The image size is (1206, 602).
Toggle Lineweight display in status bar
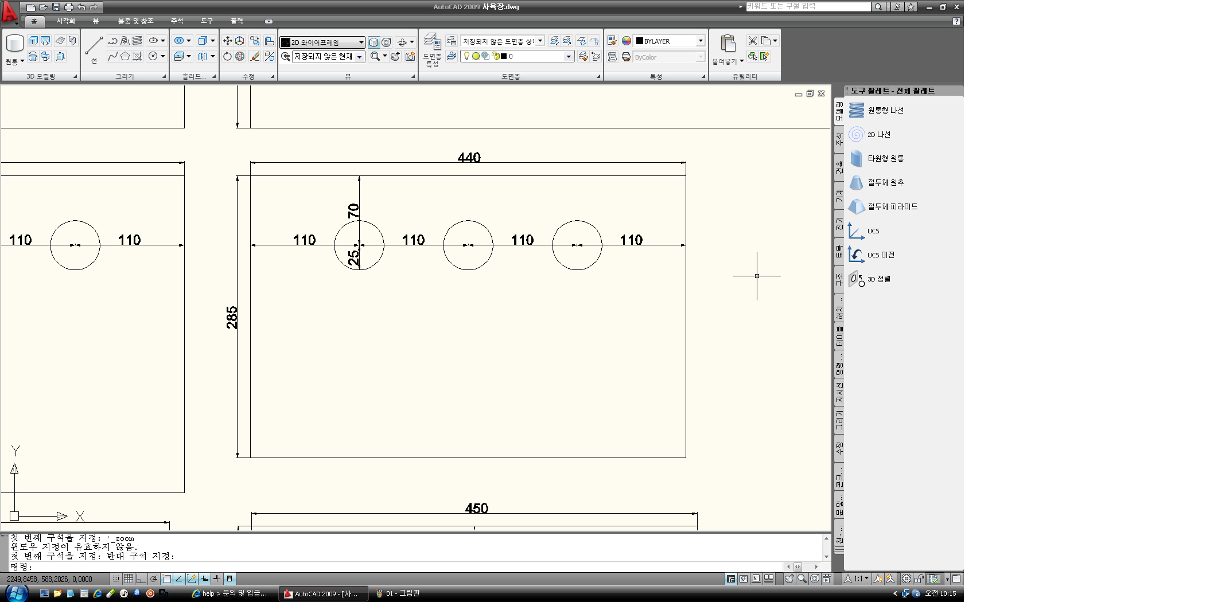pos(217,578)
